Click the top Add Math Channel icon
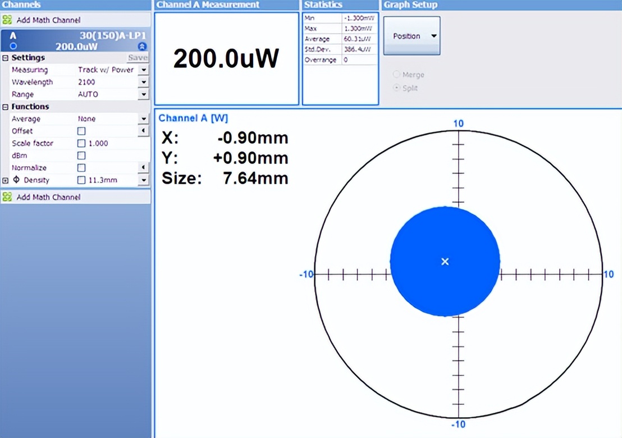The width and height of the screenshot is (622, 438). [x=7, y=19]
